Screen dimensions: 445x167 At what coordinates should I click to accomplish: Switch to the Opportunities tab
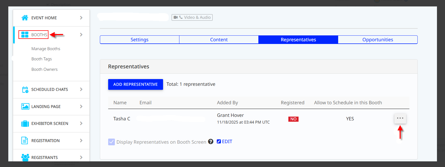(378, 40)
